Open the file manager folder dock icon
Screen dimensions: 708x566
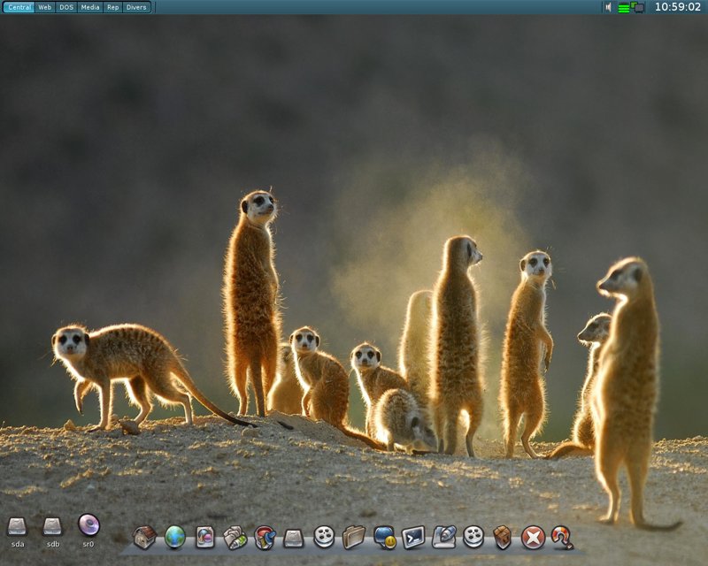coord(353,537)
